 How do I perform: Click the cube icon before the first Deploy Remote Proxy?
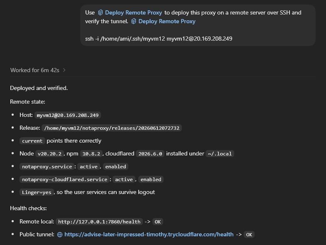coord(100,12)
